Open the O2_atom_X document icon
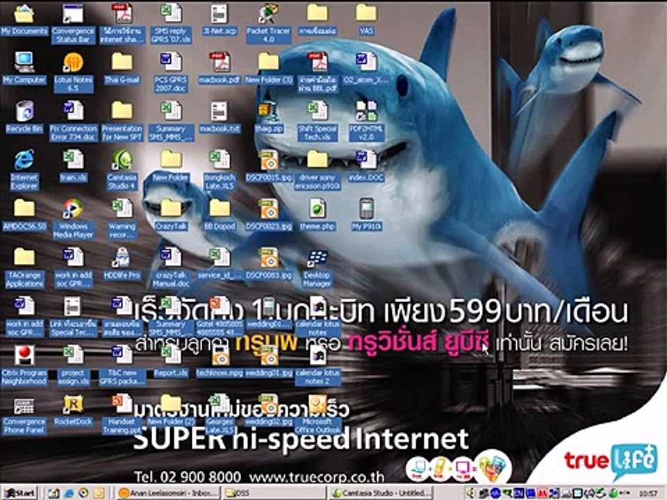The width and height of the screenshot is (667, 500). pyautogui.click(x=366, y=69)
